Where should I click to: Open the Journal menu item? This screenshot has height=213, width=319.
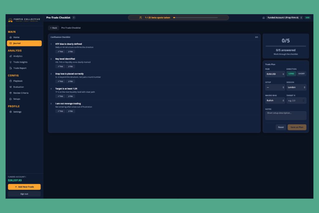pyautogui.click(x=24, y=43)
